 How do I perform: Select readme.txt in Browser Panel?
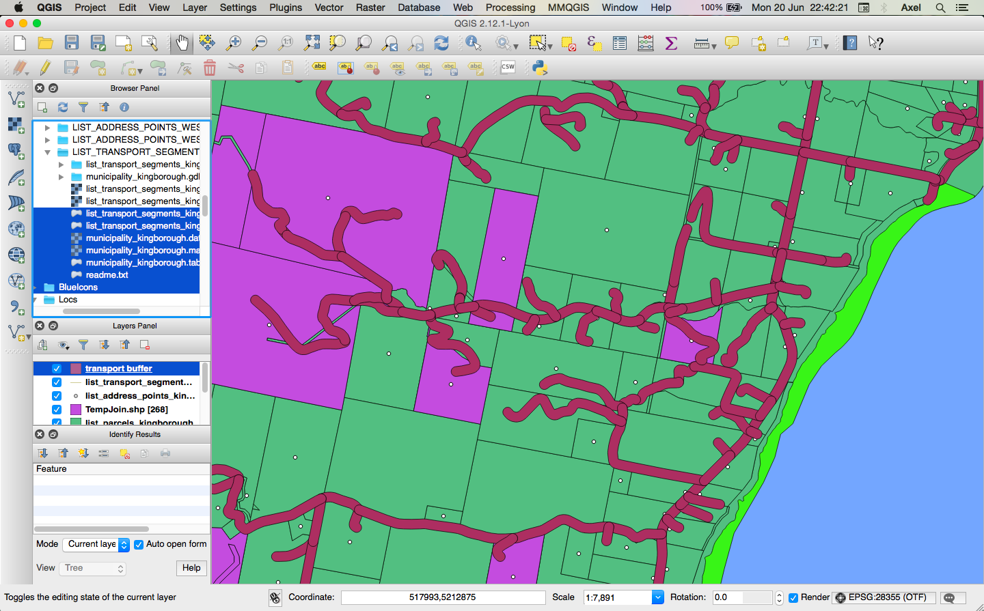[107, 275]
